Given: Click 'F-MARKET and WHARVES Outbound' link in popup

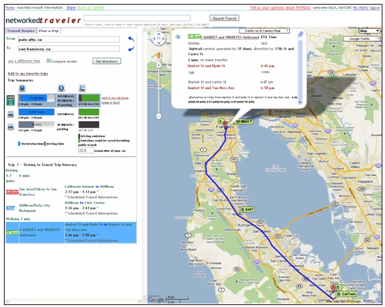Looking at the screenshot, I should click(230, 37).
